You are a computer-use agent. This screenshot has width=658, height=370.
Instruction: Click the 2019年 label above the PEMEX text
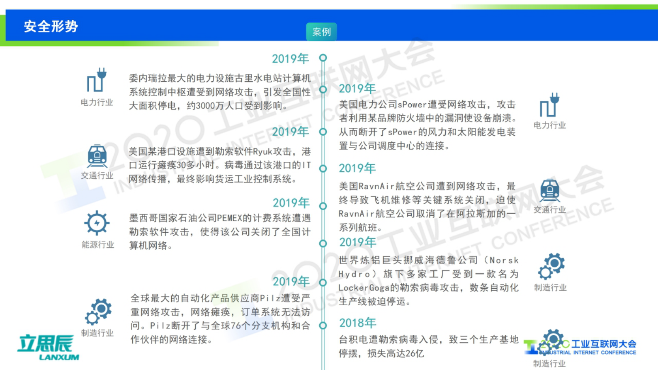point(291,202)
